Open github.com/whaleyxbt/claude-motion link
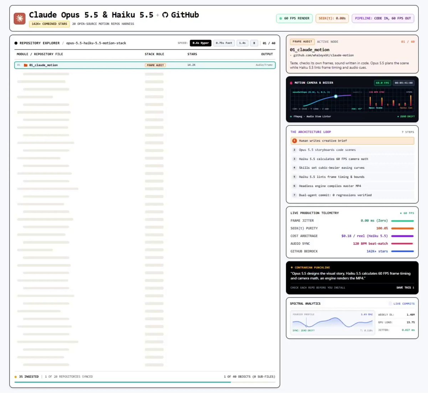The image size is (428, 393). (323, 55)
